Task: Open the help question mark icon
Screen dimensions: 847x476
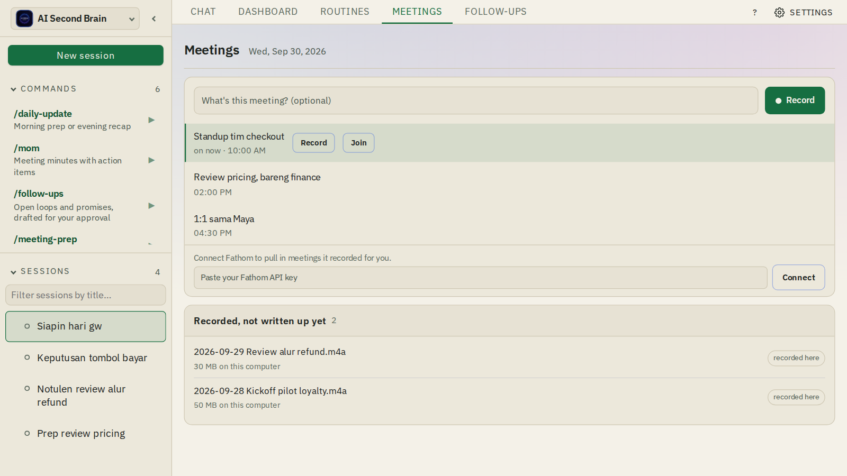Action: (x=755, y=12)
